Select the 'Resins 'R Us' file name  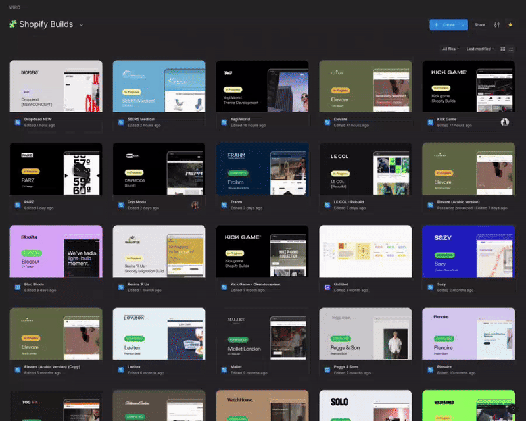click(138, 284)
